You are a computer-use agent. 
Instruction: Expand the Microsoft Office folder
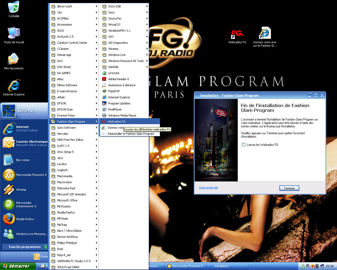pyautogui.click(x=74, y=200)
